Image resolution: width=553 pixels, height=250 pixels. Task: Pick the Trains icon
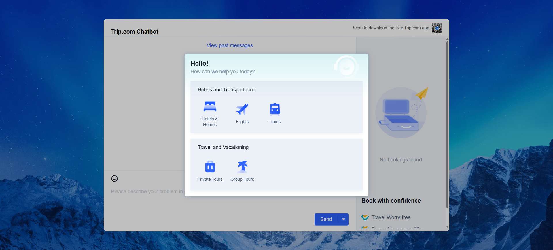tap(274, 109)
